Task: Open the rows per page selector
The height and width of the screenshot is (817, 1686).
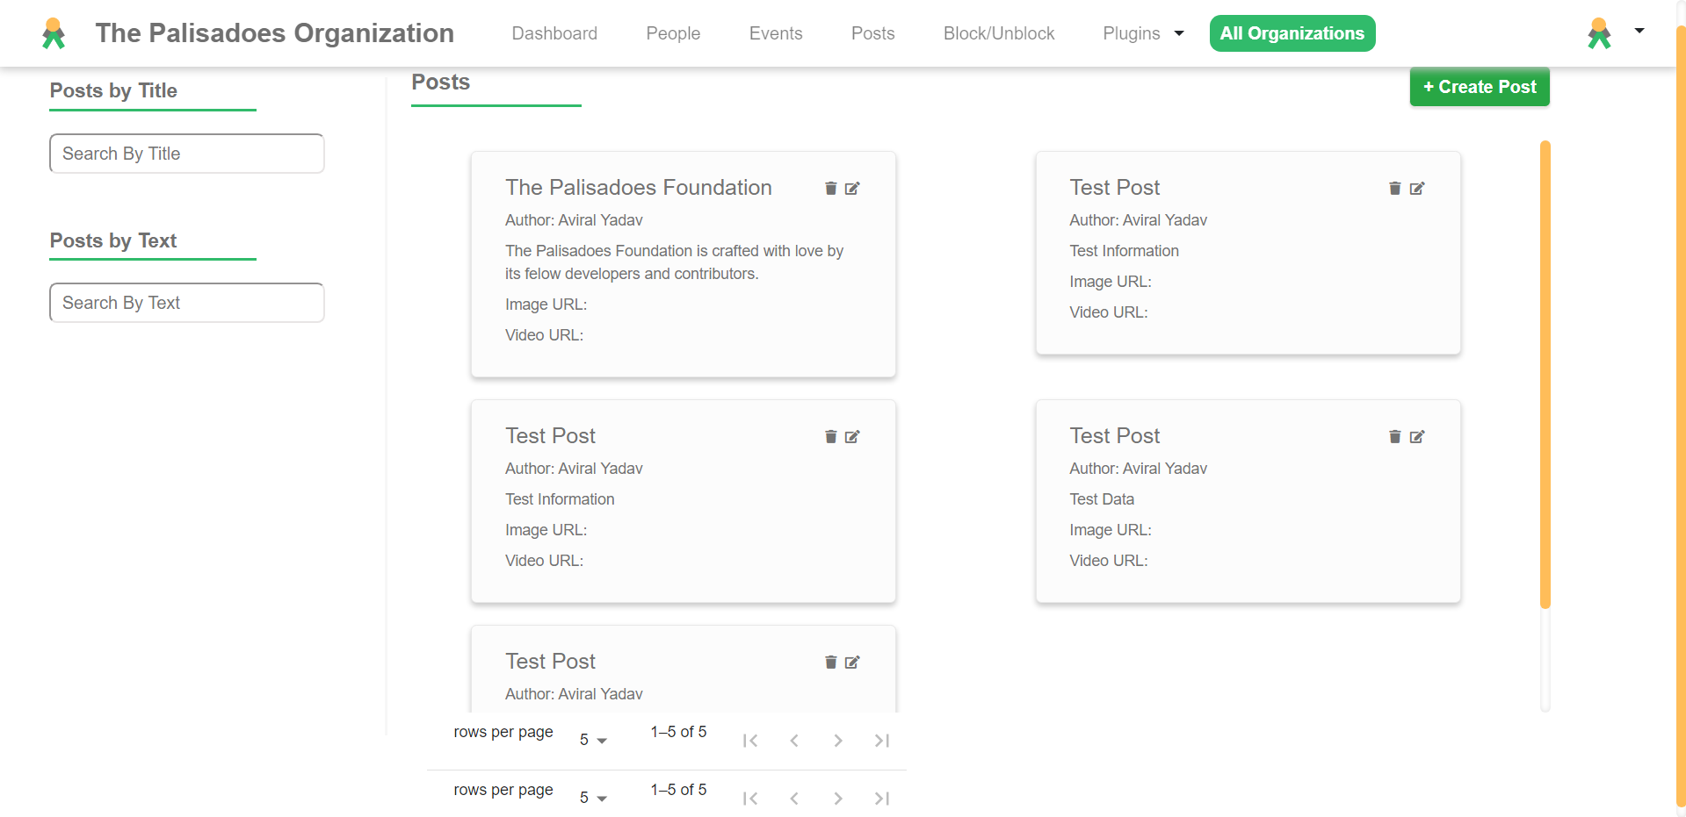Action: pyautogui.click(x=593, y=740)
